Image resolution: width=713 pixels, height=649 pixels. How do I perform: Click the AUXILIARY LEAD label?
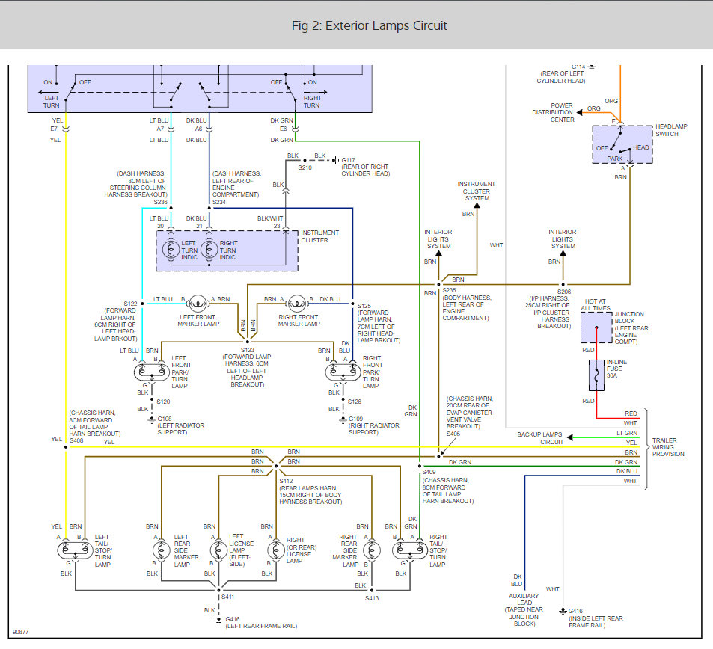tap(524, 599)
